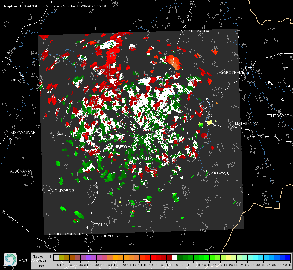The image size is (293, 270).
Task: Click the legend value -64
Action: pos(58,265)
